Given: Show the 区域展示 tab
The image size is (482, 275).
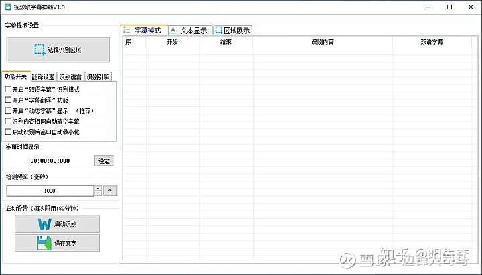Looking at the screenshot, I should pos(233,30).
